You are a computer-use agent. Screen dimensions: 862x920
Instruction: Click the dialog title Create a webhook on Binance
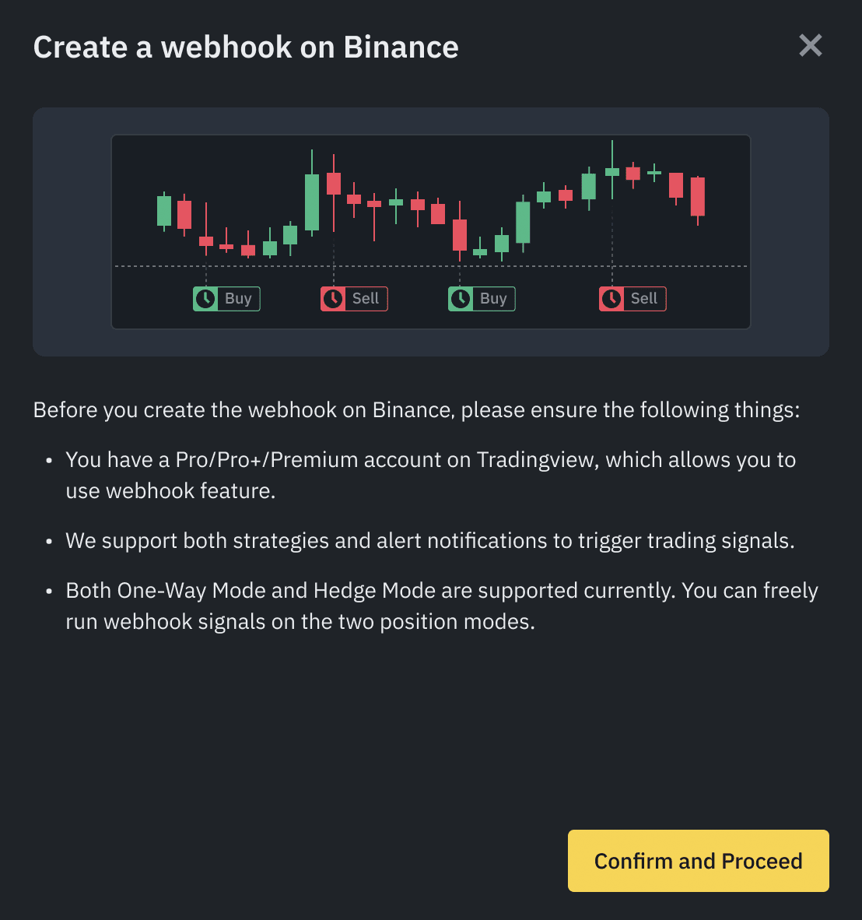point(246,47)
